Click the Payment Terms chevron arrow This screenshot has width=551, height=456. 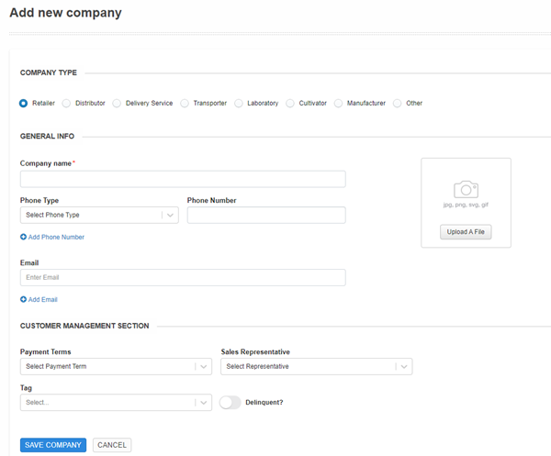204,366
